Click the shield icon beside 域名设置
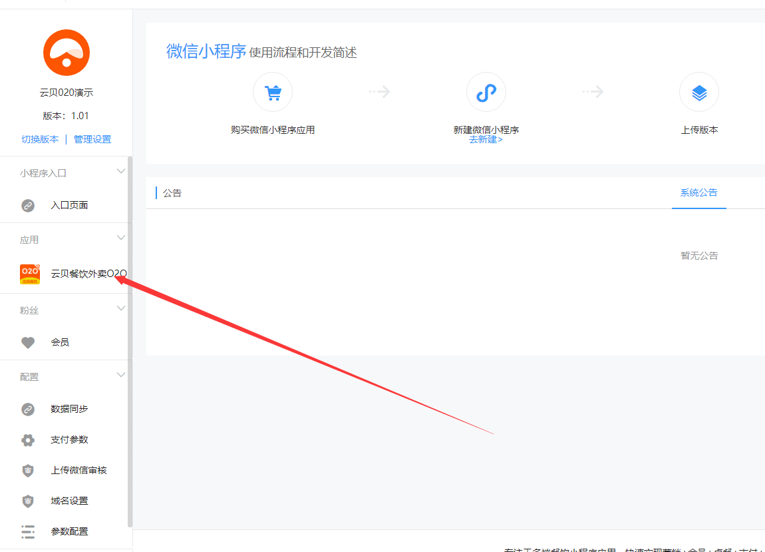The width and height of the screenshot is (765, 552). point(28,501)
